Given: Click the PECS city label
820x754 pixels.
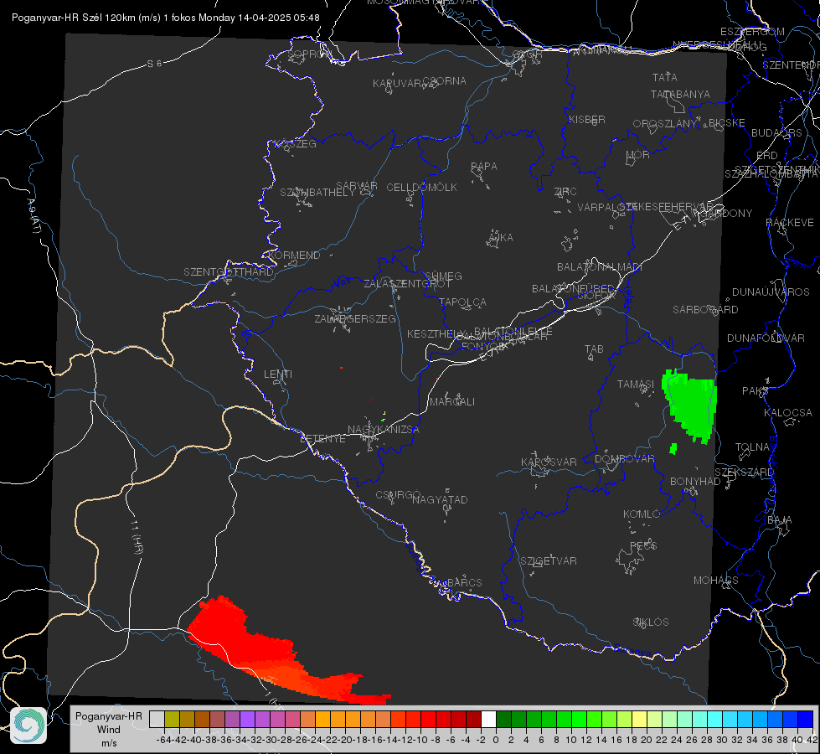Looking at the screenshot, I should (x=643, y=545).
